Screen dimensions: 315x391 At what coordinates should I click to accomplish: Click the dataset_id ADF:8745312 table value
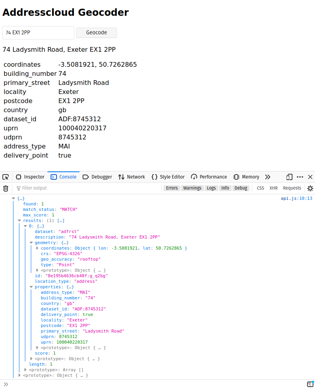79,119
